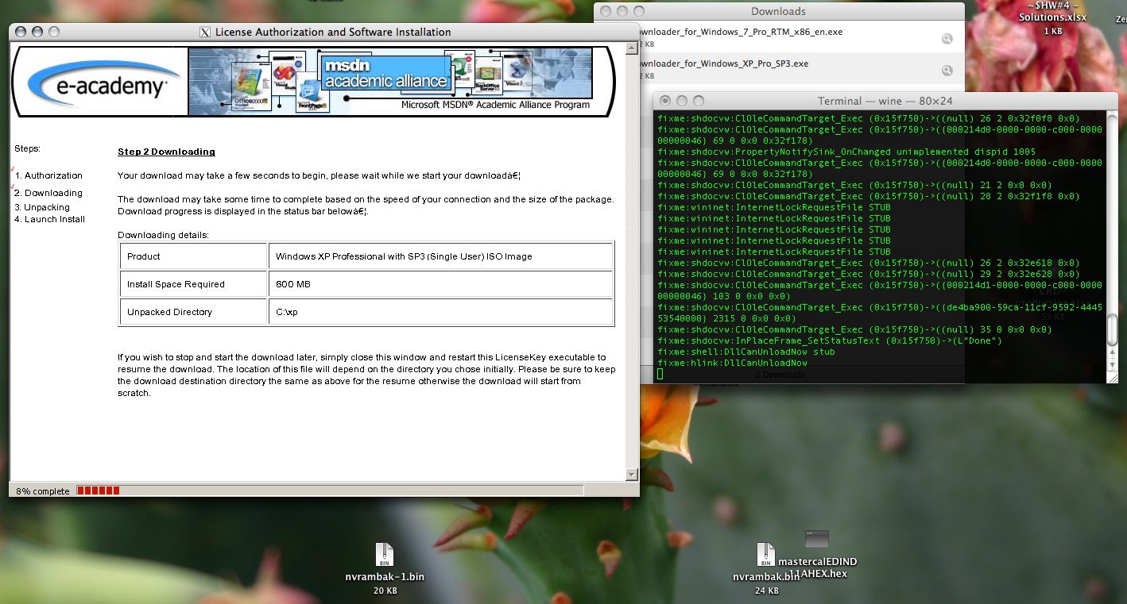Click the C:\xp unpacked directory cell
The image size is (1127, 604).
[440, 312]
